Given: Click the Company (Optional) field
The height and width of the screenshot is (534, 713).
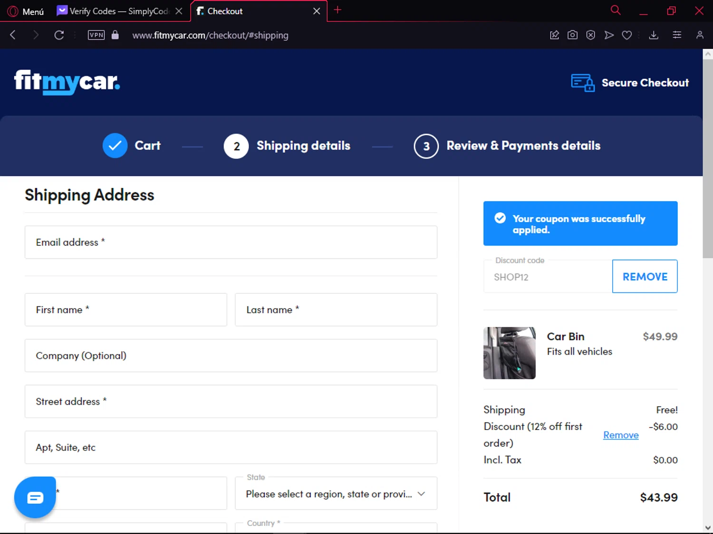Looking at the screenshot, I should pyautogui.click(x=231, y=356).
